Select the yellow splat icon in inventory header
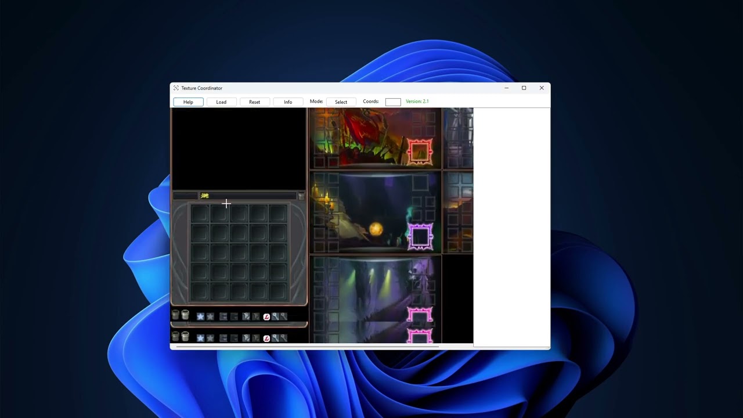The width and height of the screenshot is (743, 418). tap(204, 196)
